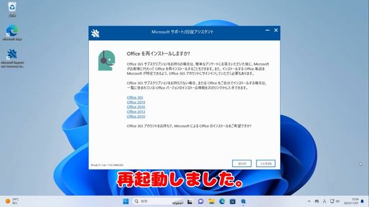Open File Explorer from the taskbar
This screenshot has height=207, width=369.
pos(212,201)
